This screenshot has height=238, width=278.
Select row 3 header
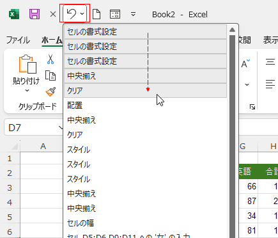coord(10,187)
